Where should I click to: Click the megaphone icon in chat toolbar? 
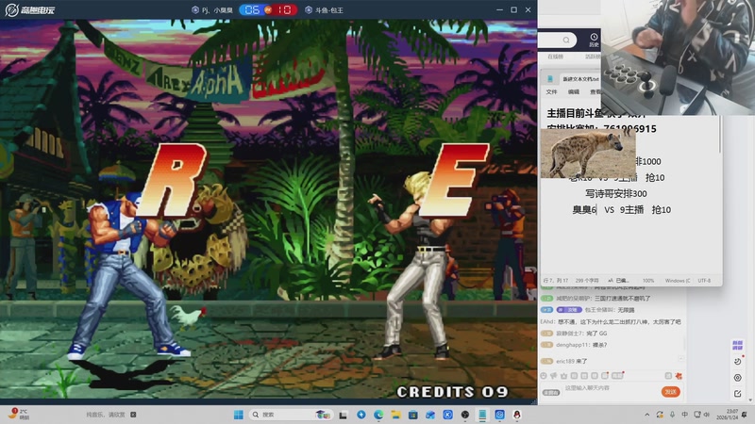coord(554,375)
